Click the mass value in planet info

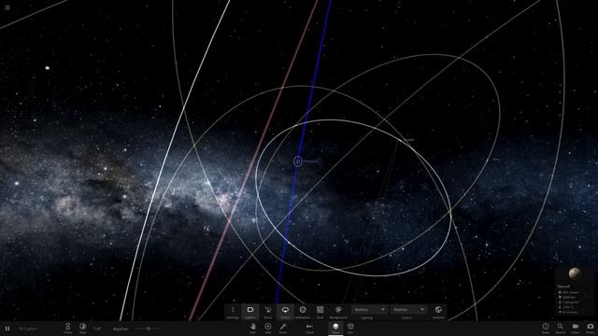(571, 292)
